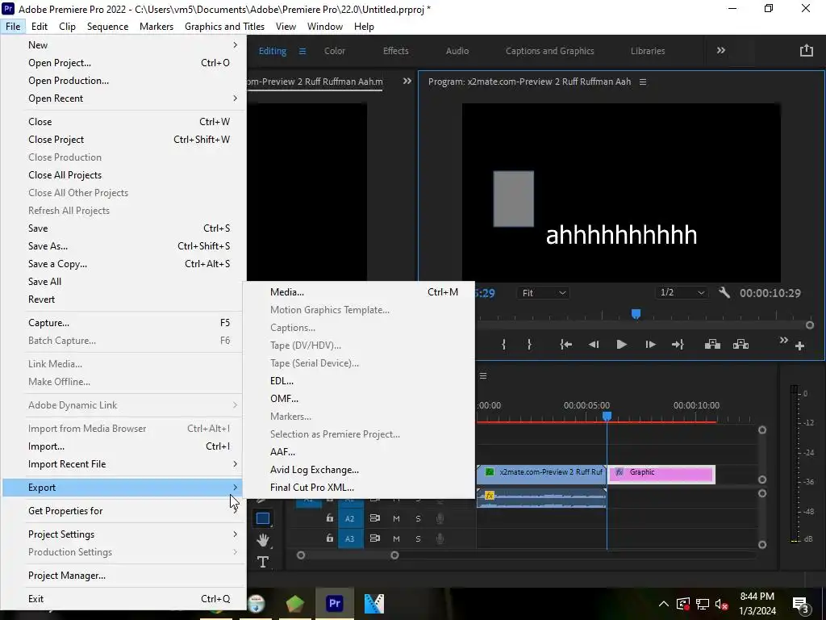The height and width of the screenshot is (620, 826).
Task: Toggle lock on audio track A3
Action: pos(329,538)
